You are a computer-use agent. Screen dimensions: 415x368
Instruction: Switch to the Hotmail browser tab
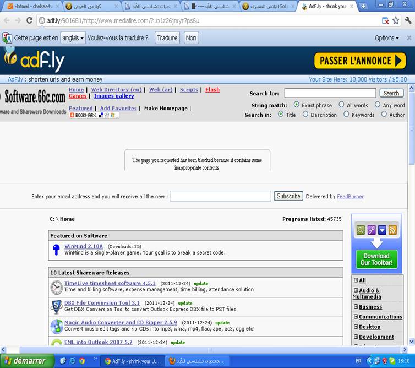(x=31, y=7)
